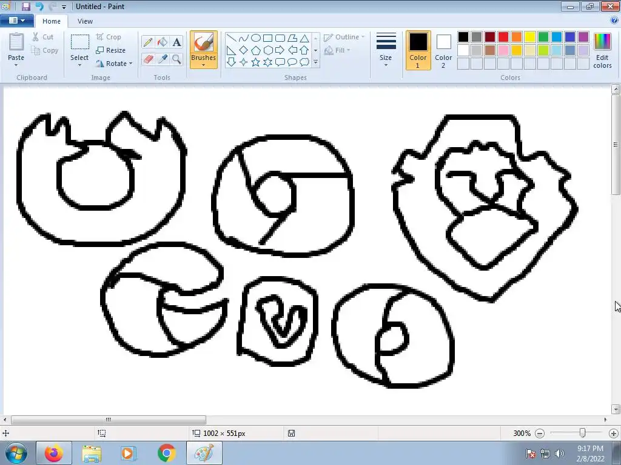Select the Color picker eyedropper tool
The image size is (621, 465).
pyautogui.click(x=163, y=59)
